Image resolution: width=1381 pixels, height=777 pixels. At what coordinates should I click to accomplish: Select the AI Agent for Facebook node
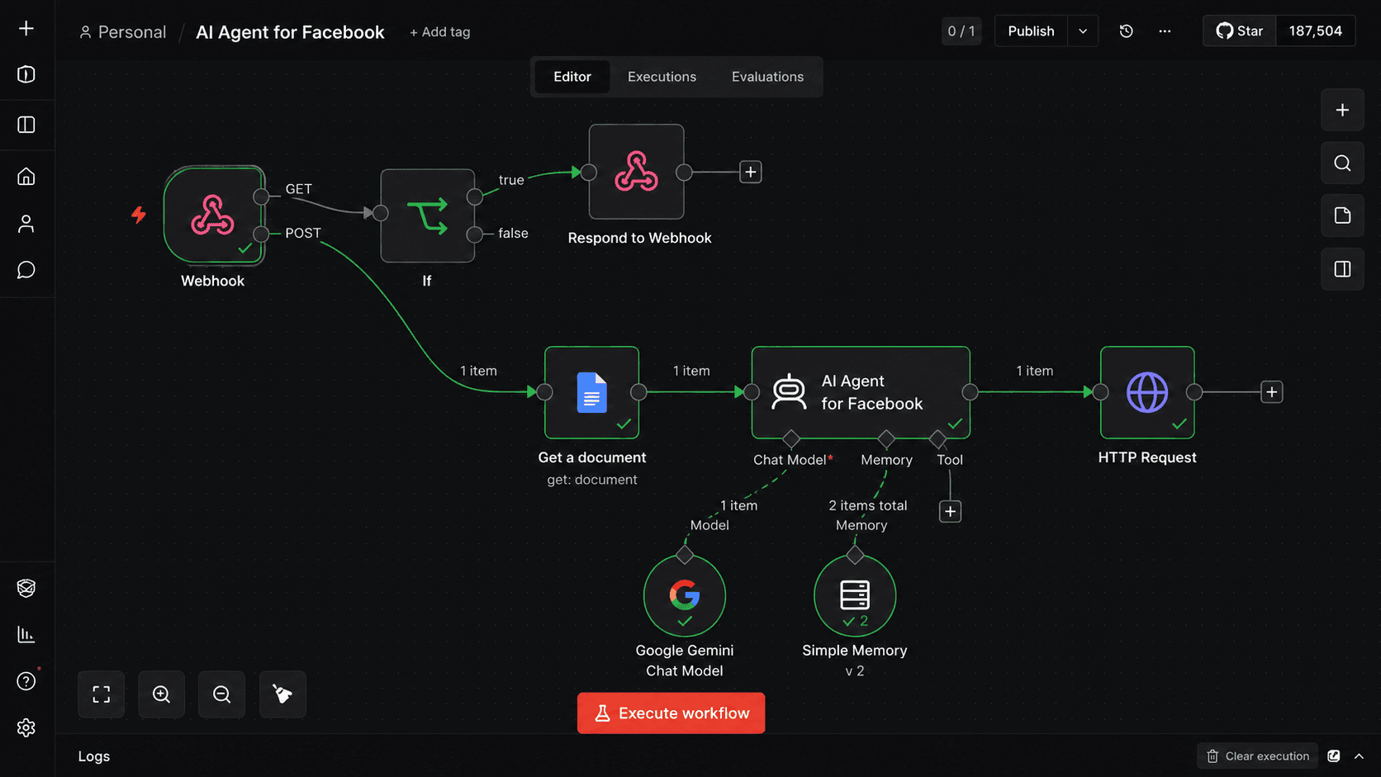pyautogui.click(x=861, y=392)
